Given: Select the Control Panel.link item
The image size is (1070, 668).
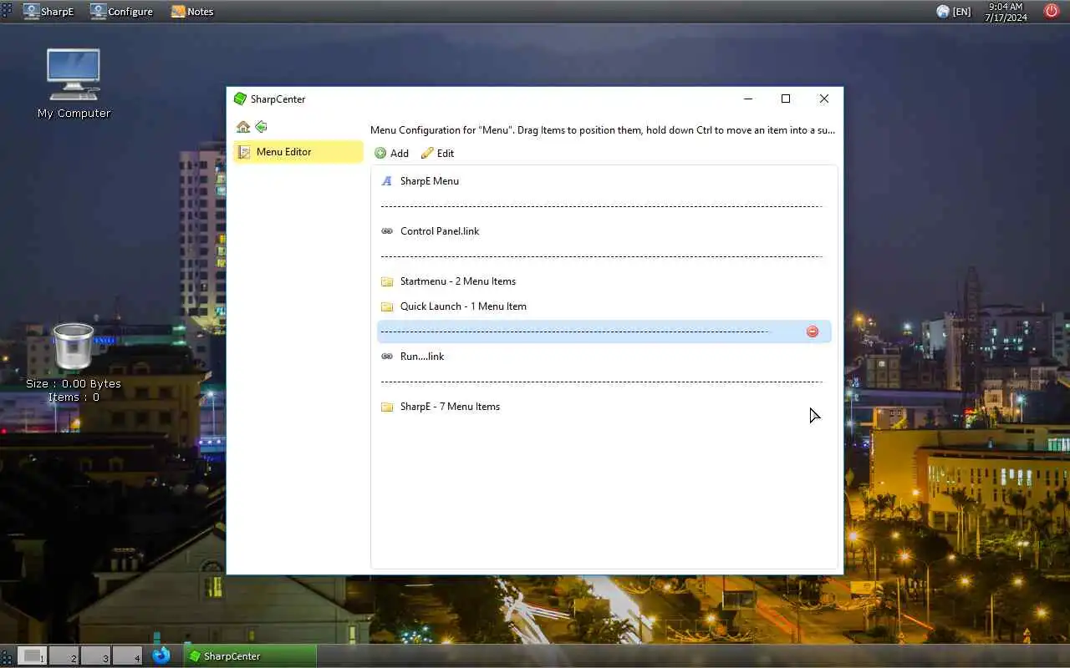Looking at the screenshot, I should tap(604, 231).
